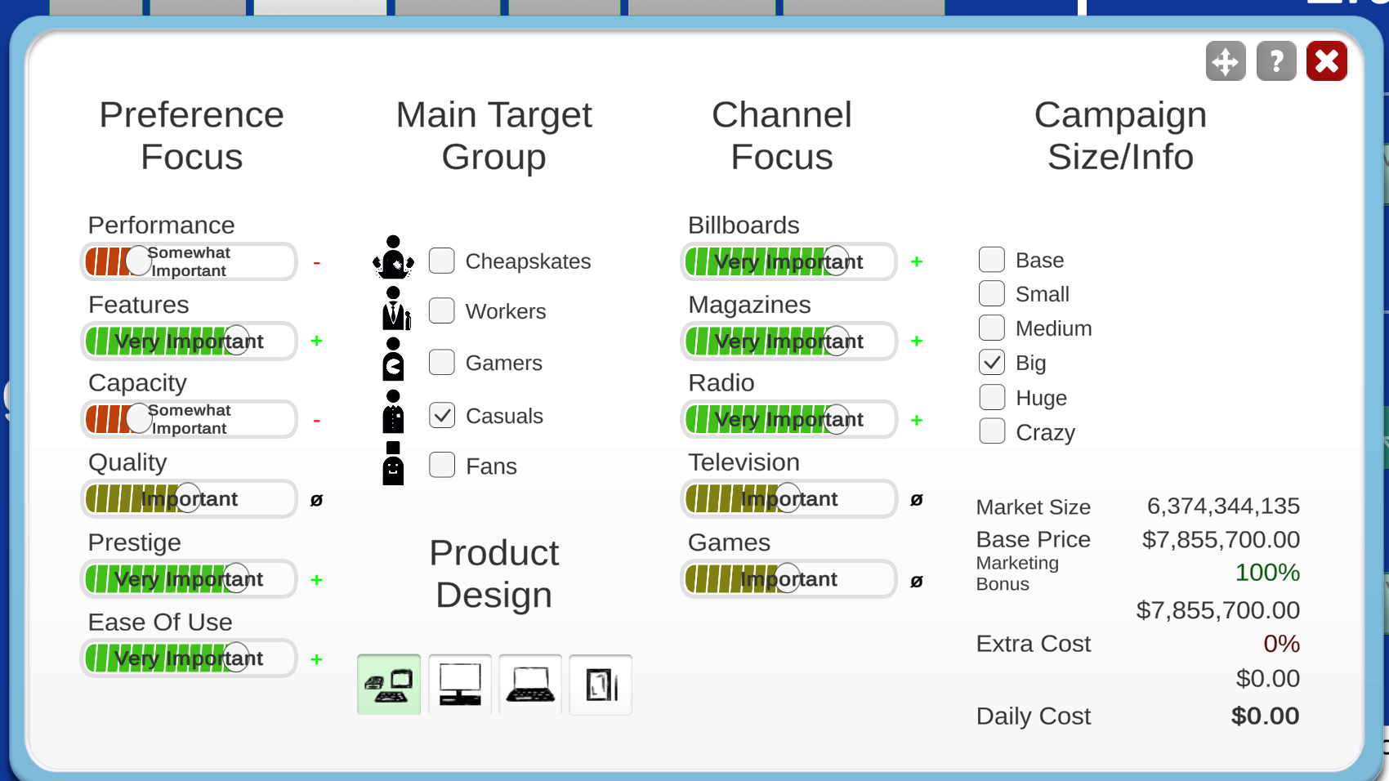Adjust the Games channel slider
The height and width of the screenshot is (781, 1389).
point(789,578)
